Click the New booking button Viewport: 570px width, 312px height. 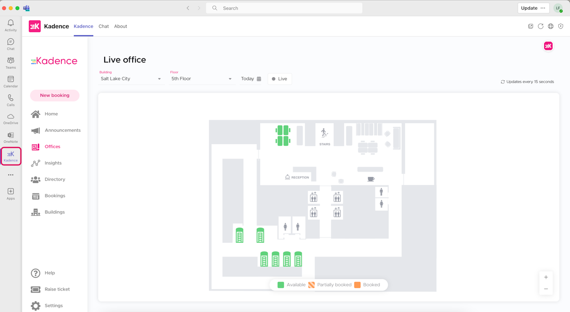tap(55, 95)
